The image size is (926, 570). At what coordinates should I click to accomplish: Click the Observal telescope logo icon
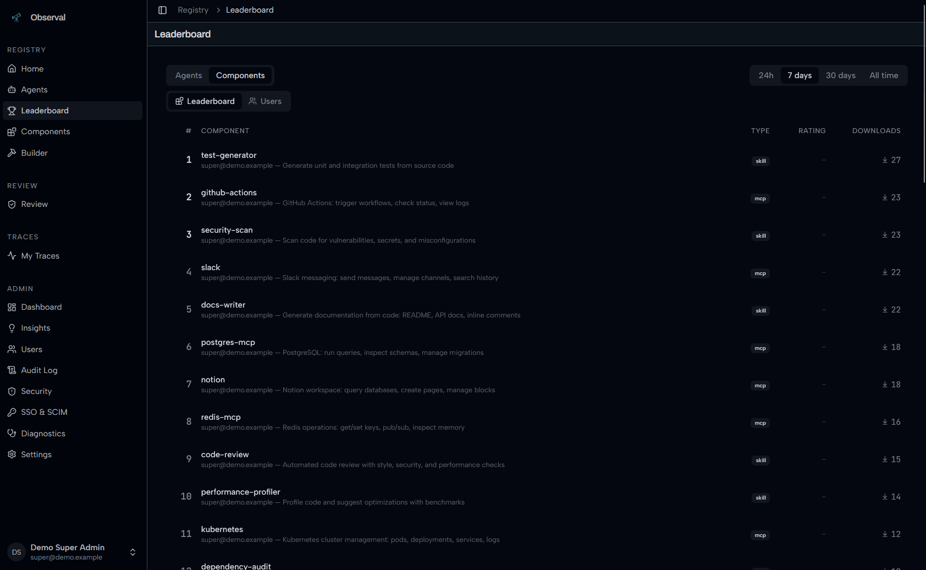tap(16, 18)
